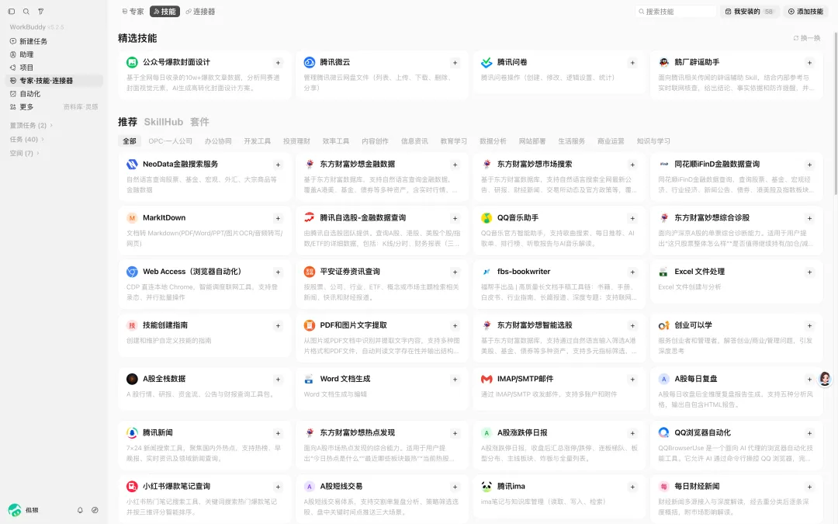The width and height of the screenshot is (838, 524).
Task: Add the 鹅厂辟谣助手 skill
Action: point(809,63)
